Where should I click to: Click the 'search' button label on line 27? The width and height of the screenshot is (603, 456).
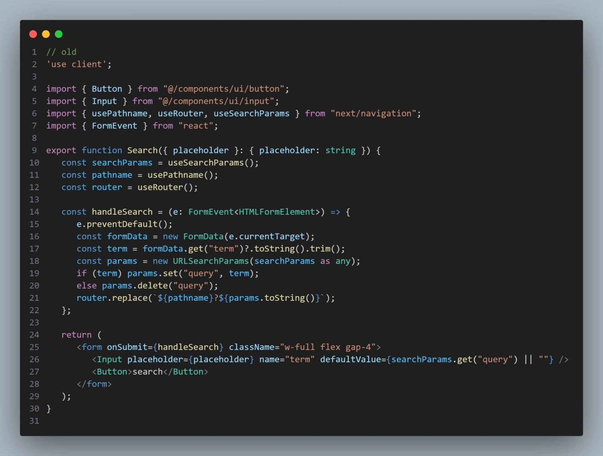coord(147,372)
